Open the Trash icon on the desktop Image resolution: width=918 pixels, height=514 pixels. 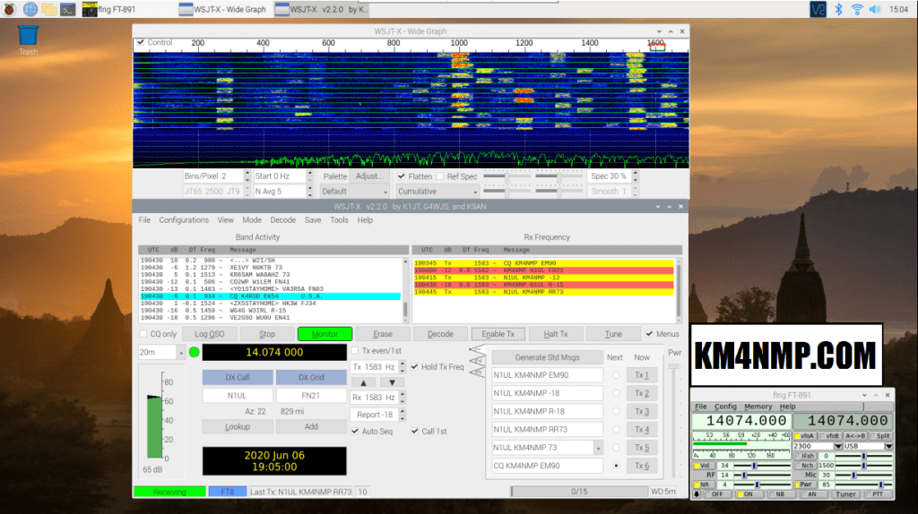coord(29,37)
